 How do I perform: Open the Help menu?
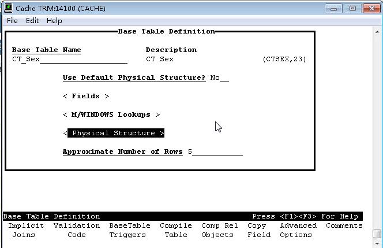click(x=54, y=21)
